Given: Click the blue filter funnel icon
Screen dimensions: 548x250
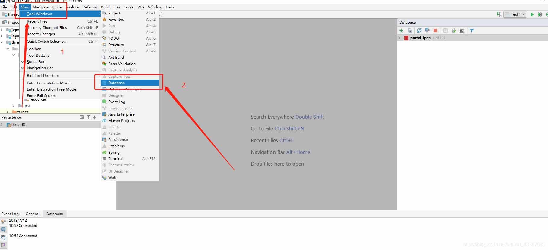Looking at the screenshot, I should 472,30.
